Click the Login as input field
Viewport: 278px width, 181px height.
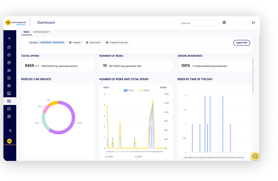point(198,23)
